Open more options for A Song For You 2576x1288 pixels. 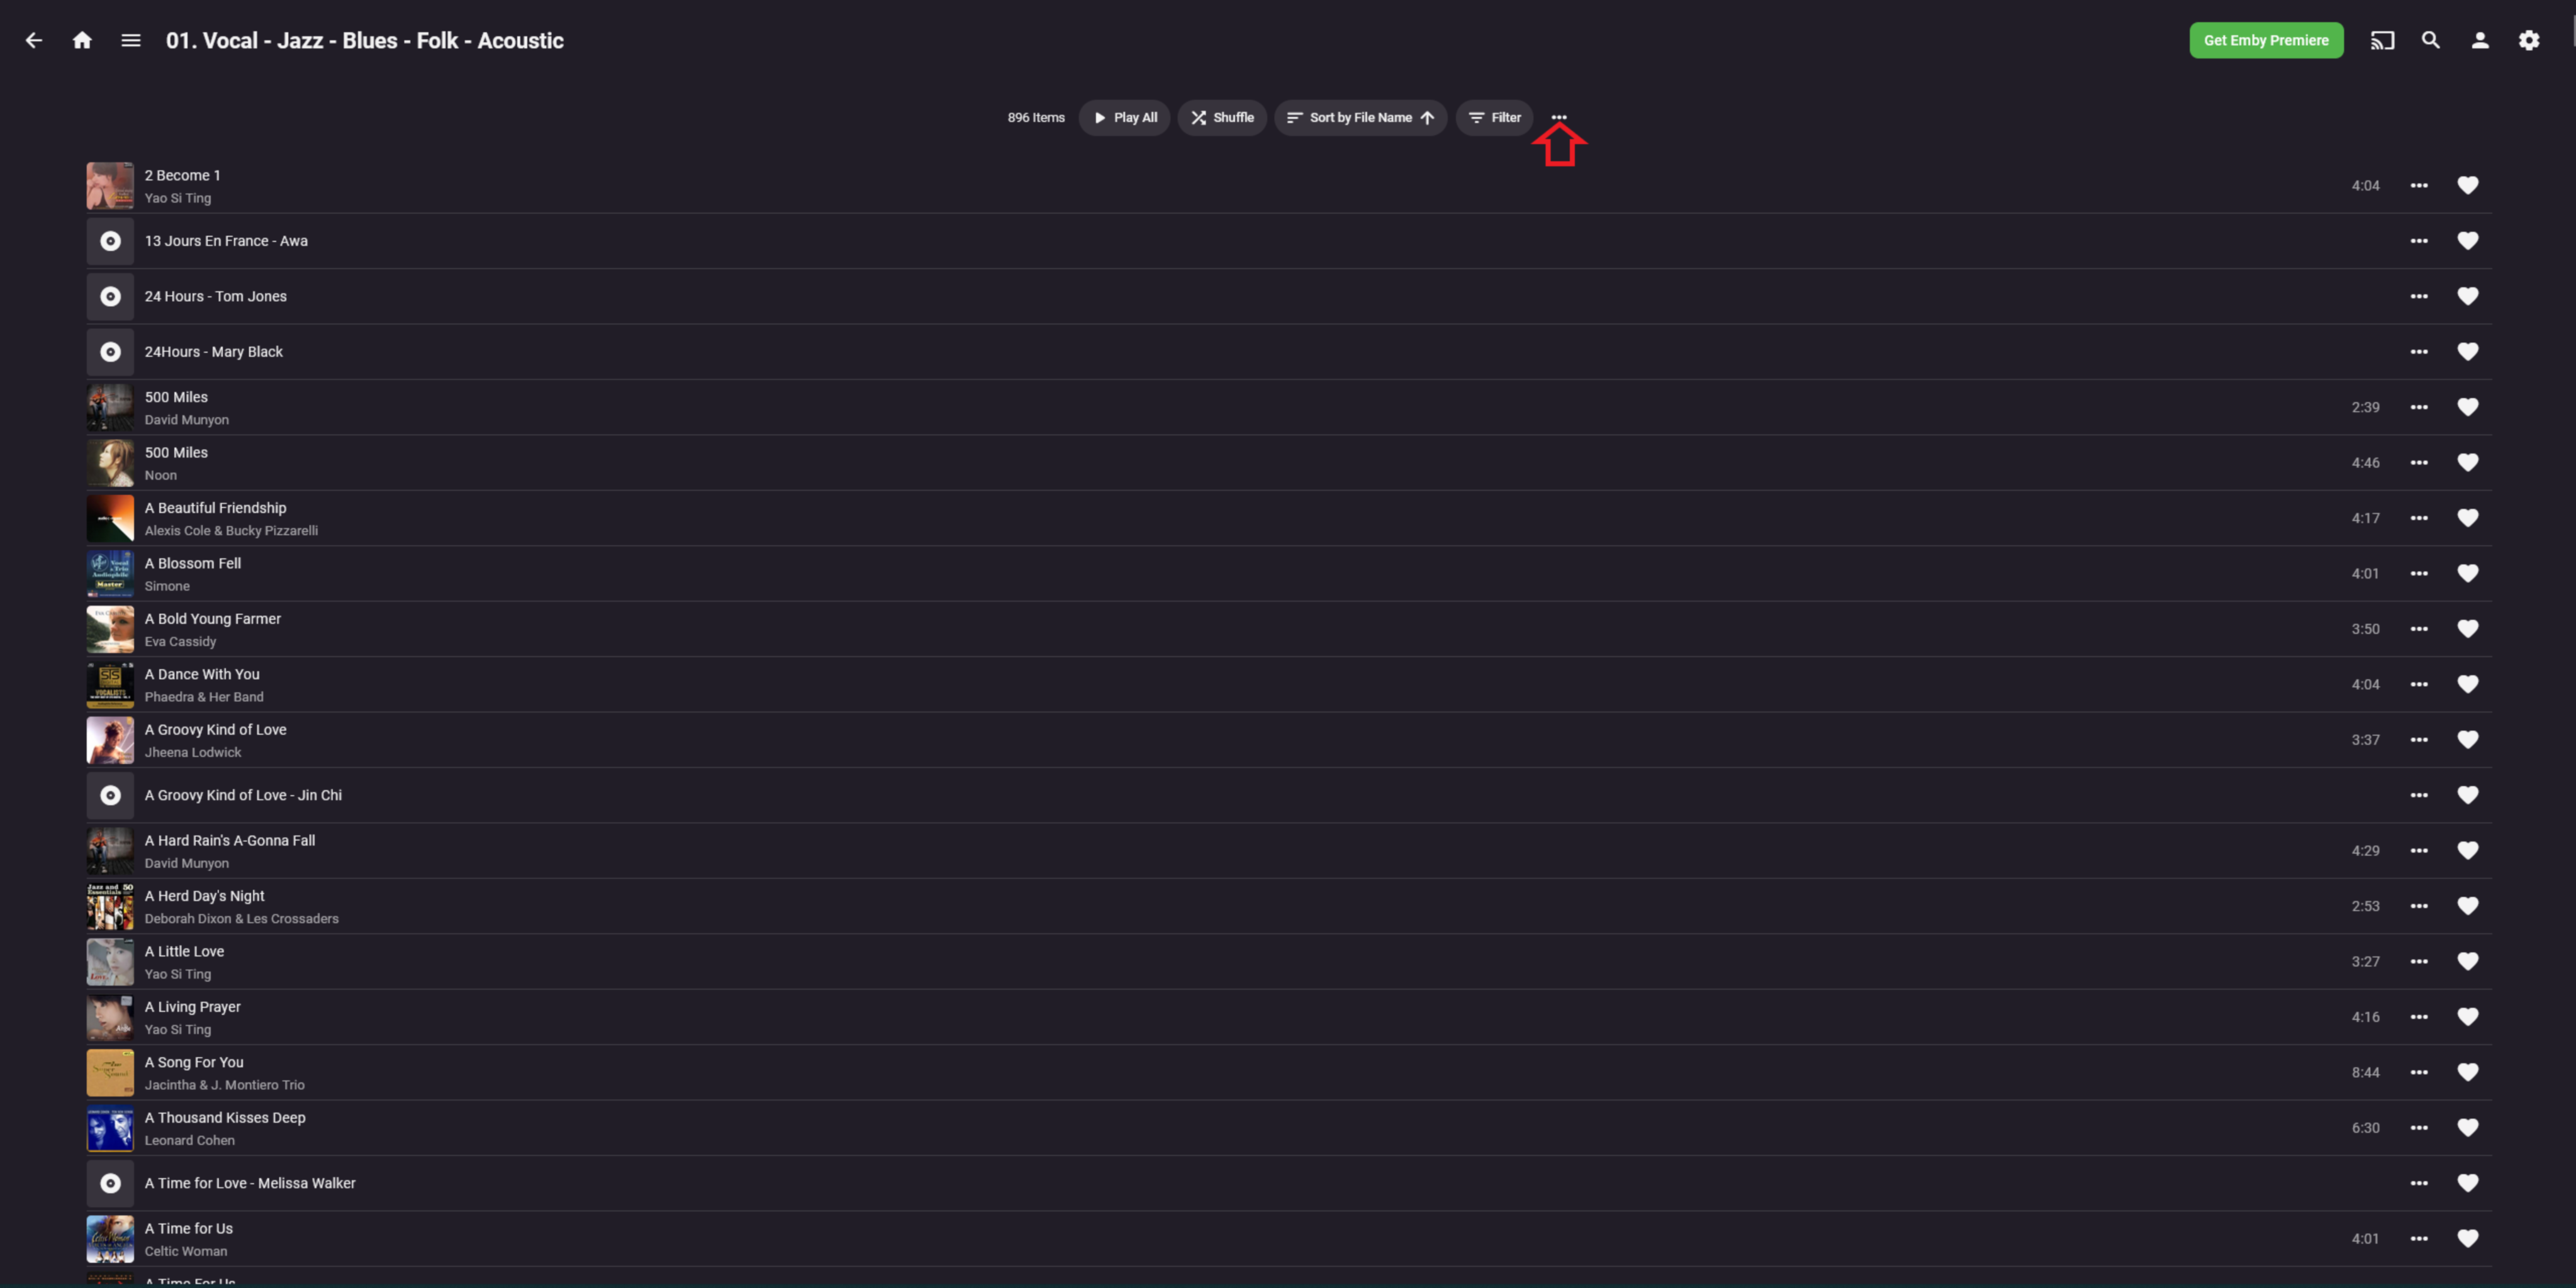[x=2418, y=1071]
